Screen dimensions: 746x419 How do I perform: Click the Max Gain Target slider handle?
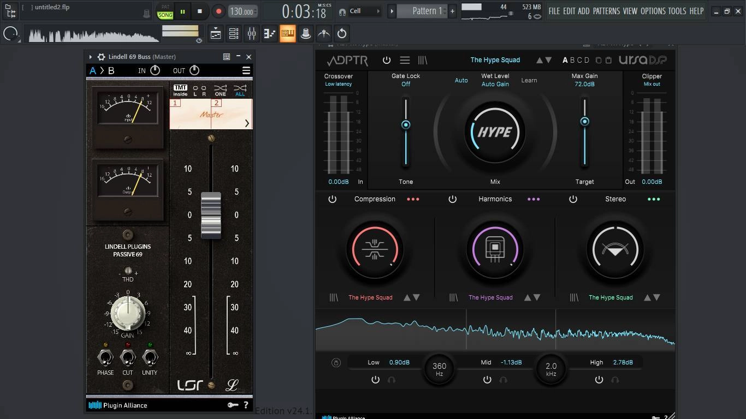tap(584, 122)
